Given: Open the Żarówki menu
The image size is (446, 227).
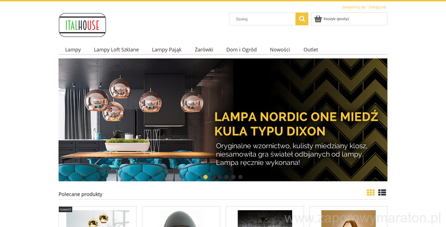Looking at the screenshot, I should tap(204, 49).
